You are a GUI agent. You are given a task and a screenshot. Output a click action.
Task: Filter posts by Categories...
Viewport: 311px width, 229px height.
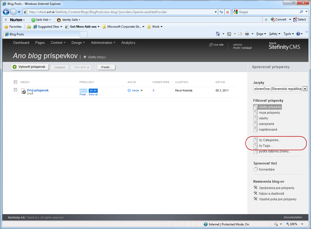coord(270,140)
